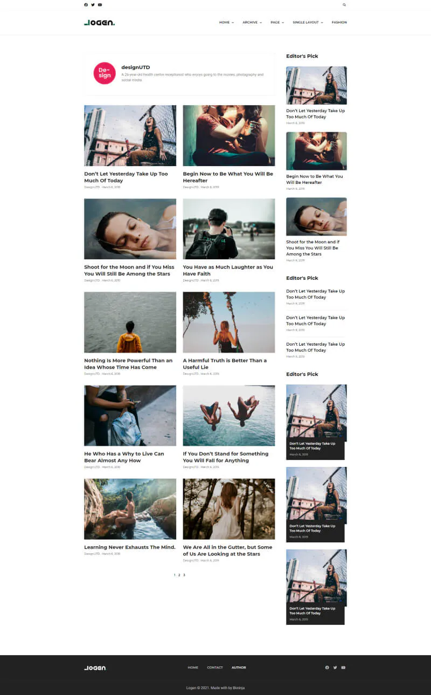The image size is (431, 695).
Task: Expand the Page dropdown menu
Action: click(277, 23)
